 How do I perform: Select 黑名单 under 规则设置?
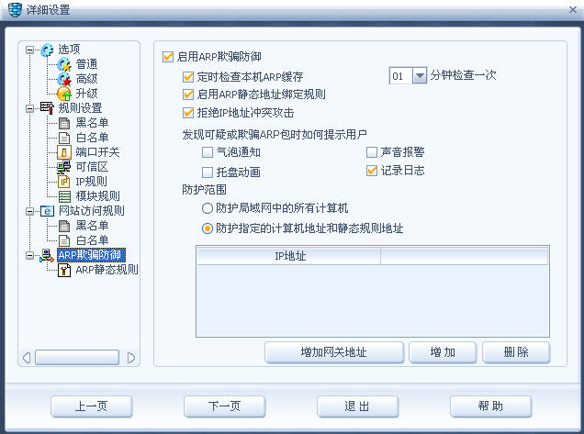(92, 123)
